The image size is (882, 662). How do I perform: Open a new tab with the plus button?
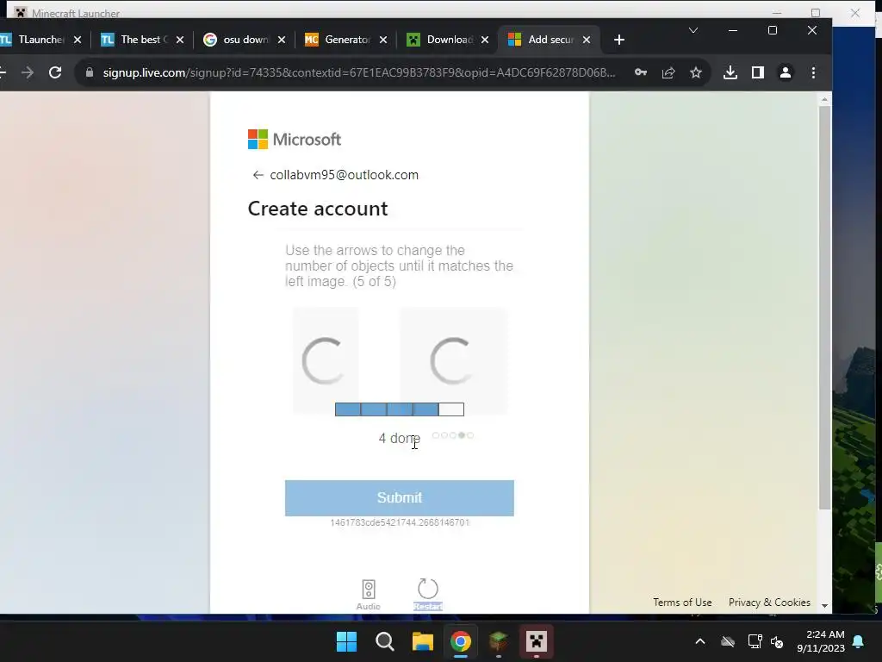pos(619,40)
